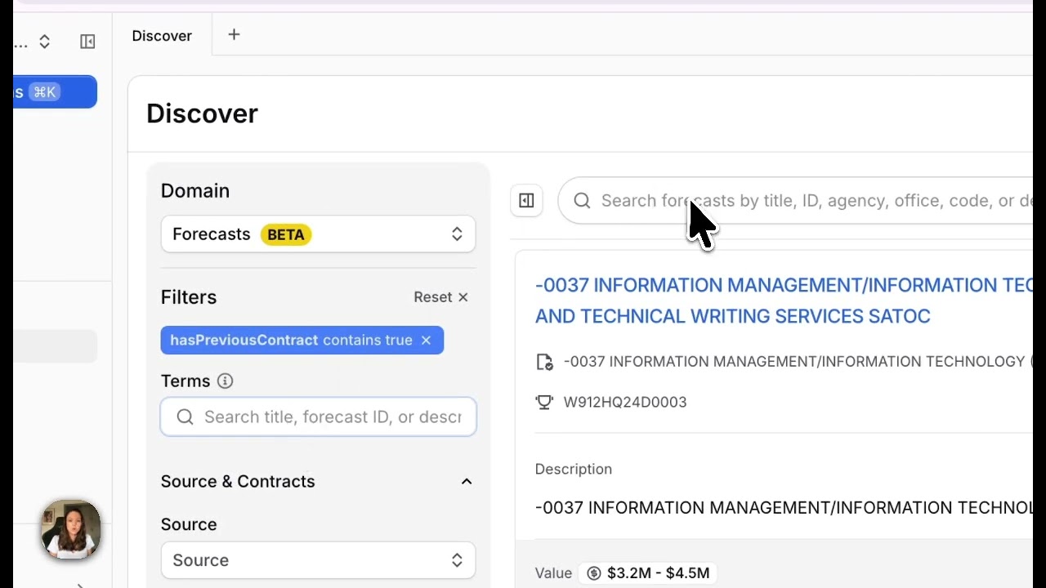Click the magnifier icon in forecasts search
The height and width of the screenshot is (588, 1046).
click(x=582, y=201)
